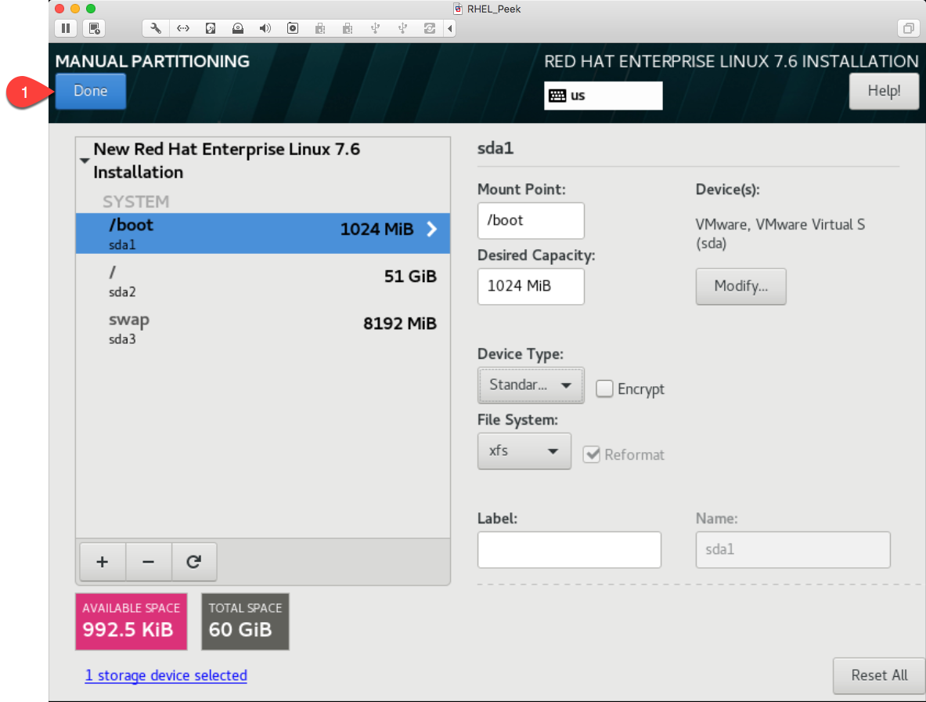The image size is (926, 702).
Task: Open the File System xfs dropdown
Action: [524, 451]
